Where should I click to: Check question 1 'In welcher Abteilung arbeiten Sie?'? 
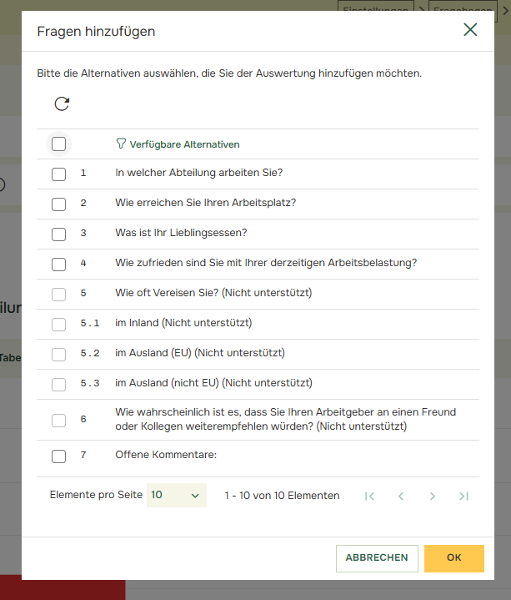[59, 174]
